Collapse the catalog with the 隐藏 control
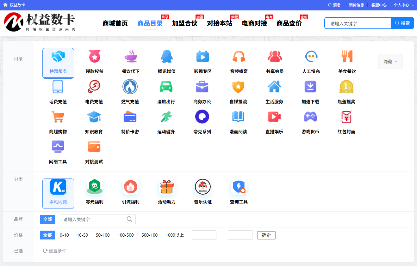The height and width of the screenshot is (266, 417). [x=390, y=62]
